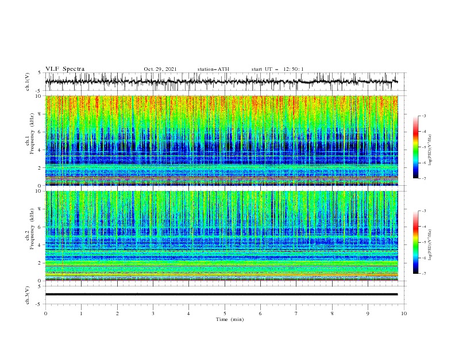The image size is (455, 352).
Task: Click the ch.3(V) axis label
Action: pos(28,295)
